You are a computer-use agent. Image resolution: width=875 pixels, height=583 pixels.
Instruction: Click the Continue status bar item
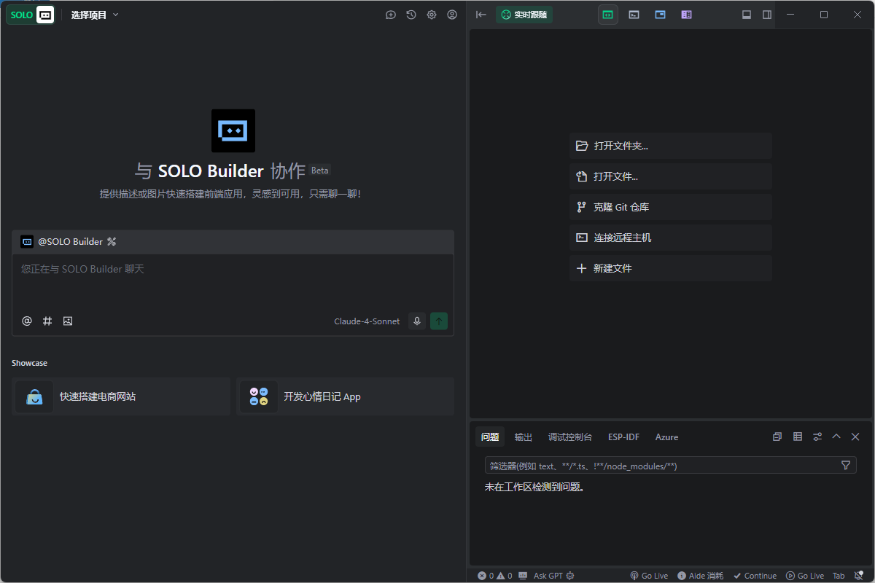point(755,576)
